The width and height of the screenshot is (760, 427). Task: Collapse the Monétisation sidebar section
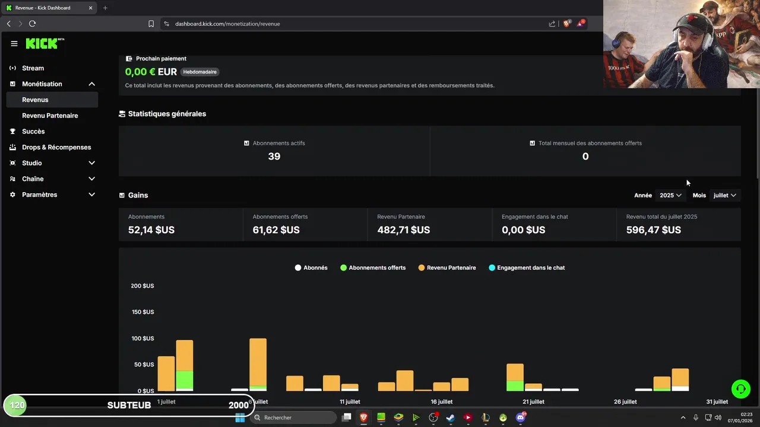click(x=52, y=84)
